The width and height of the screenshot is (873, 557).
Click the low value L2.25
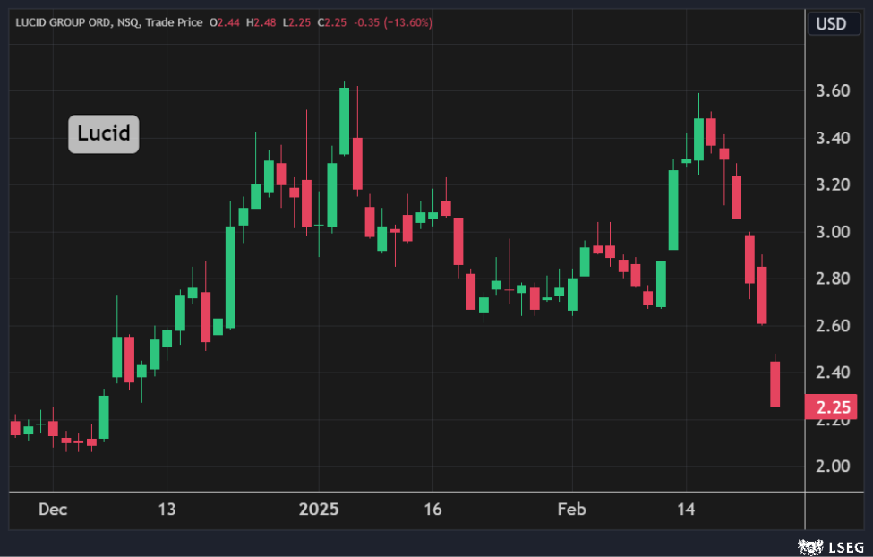[x=298, y=22]
